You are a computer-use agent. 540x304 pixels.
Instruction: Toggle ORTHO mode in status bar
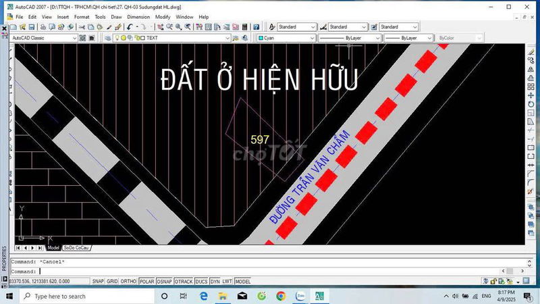coord(129,281)
